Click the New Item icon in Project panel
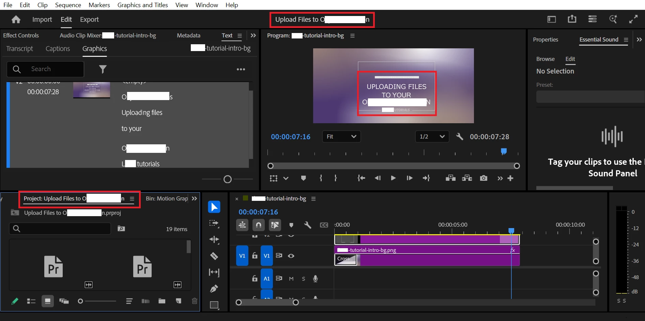 tap(179, 301)
